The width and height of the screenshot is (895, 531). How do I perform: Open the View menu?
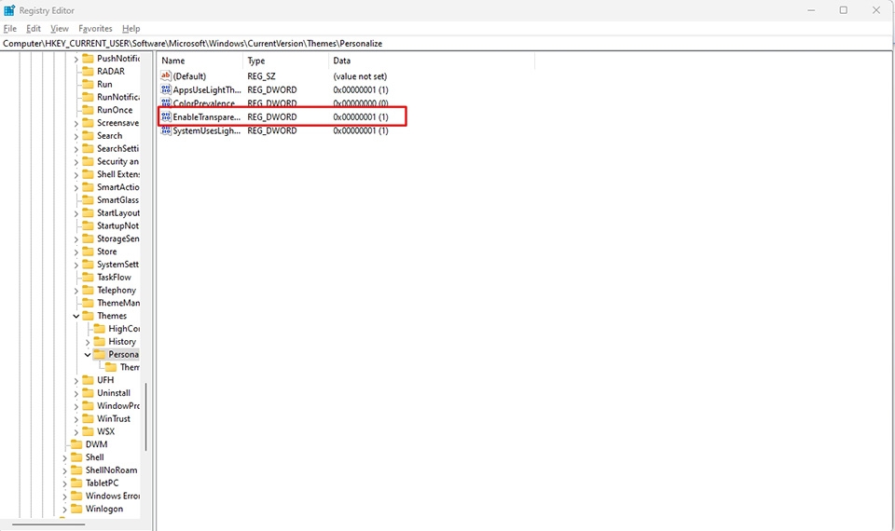click(x=60, y=29)
